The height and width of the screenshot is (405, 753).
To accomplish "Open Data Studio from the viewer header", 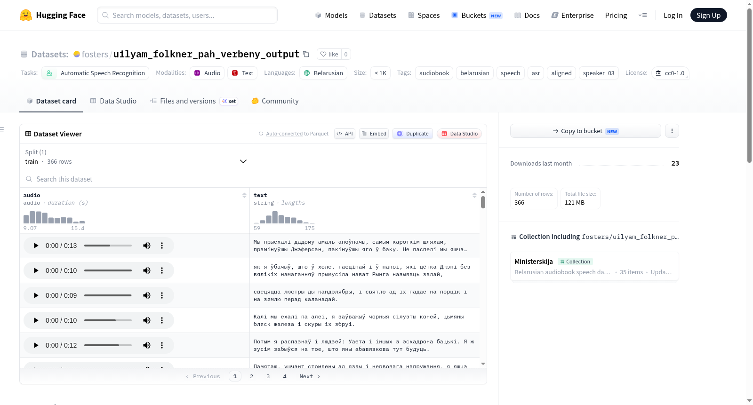I will [459, 134].
